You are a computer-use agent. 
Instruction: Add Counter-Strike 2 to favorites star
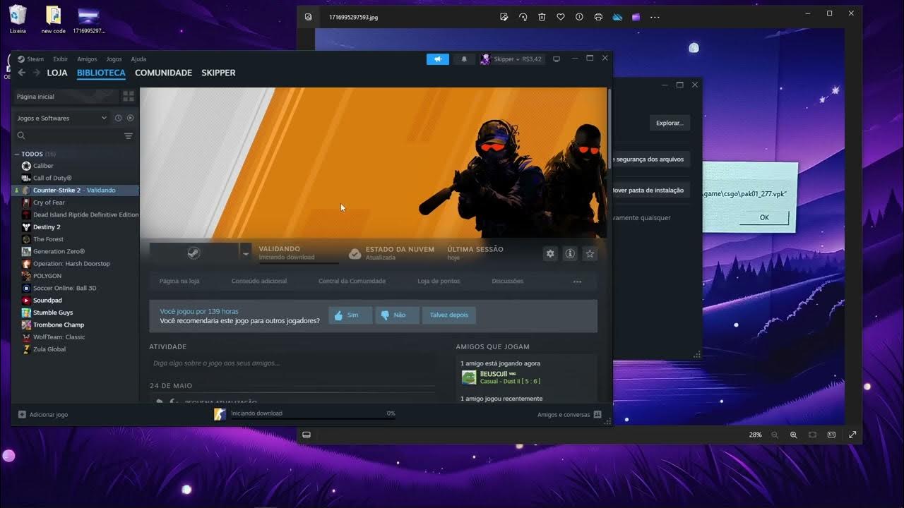[x=590, y=253]
